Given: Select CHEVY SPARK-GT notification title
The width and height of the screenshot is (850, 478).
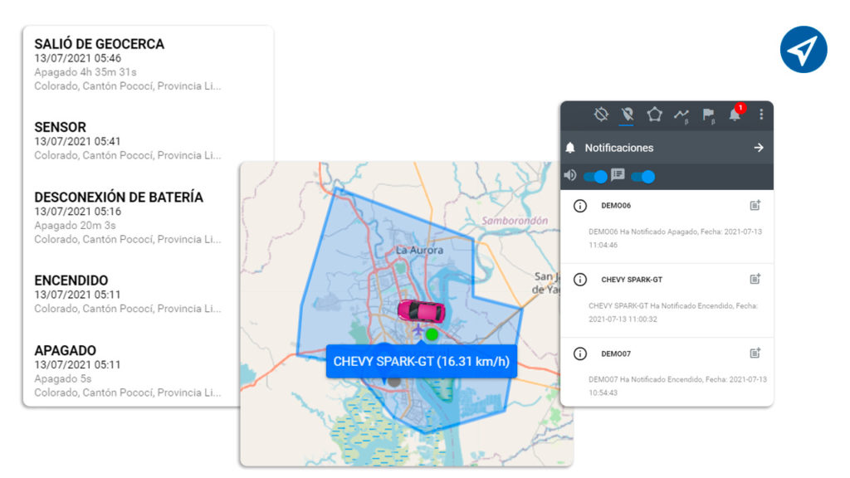Looking at the screenshot, I should [632, 280].
